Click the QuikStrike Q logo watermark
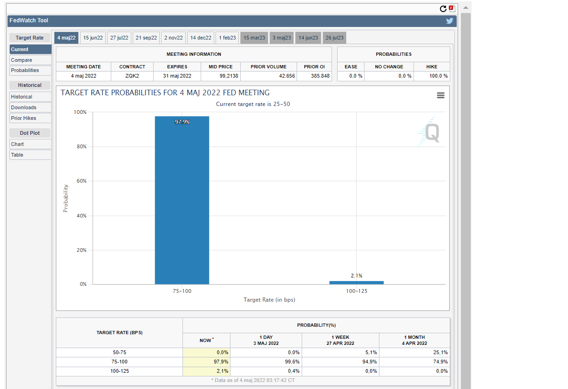Screen dimensions: 568x389 [x=428, y=132]
